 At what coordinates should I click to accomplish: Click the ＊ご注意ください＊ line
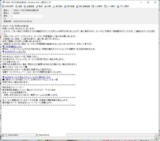point(11,62)
